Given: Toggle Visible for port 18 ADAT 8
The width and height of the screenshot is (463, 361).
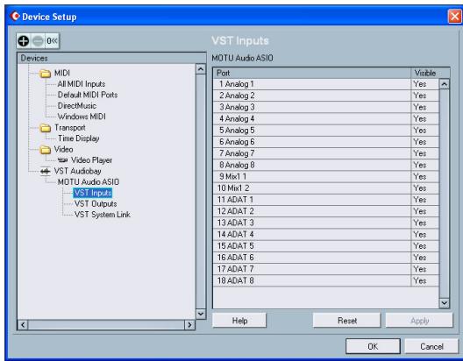Looking at the screenshot, I should tap(419, 280).
